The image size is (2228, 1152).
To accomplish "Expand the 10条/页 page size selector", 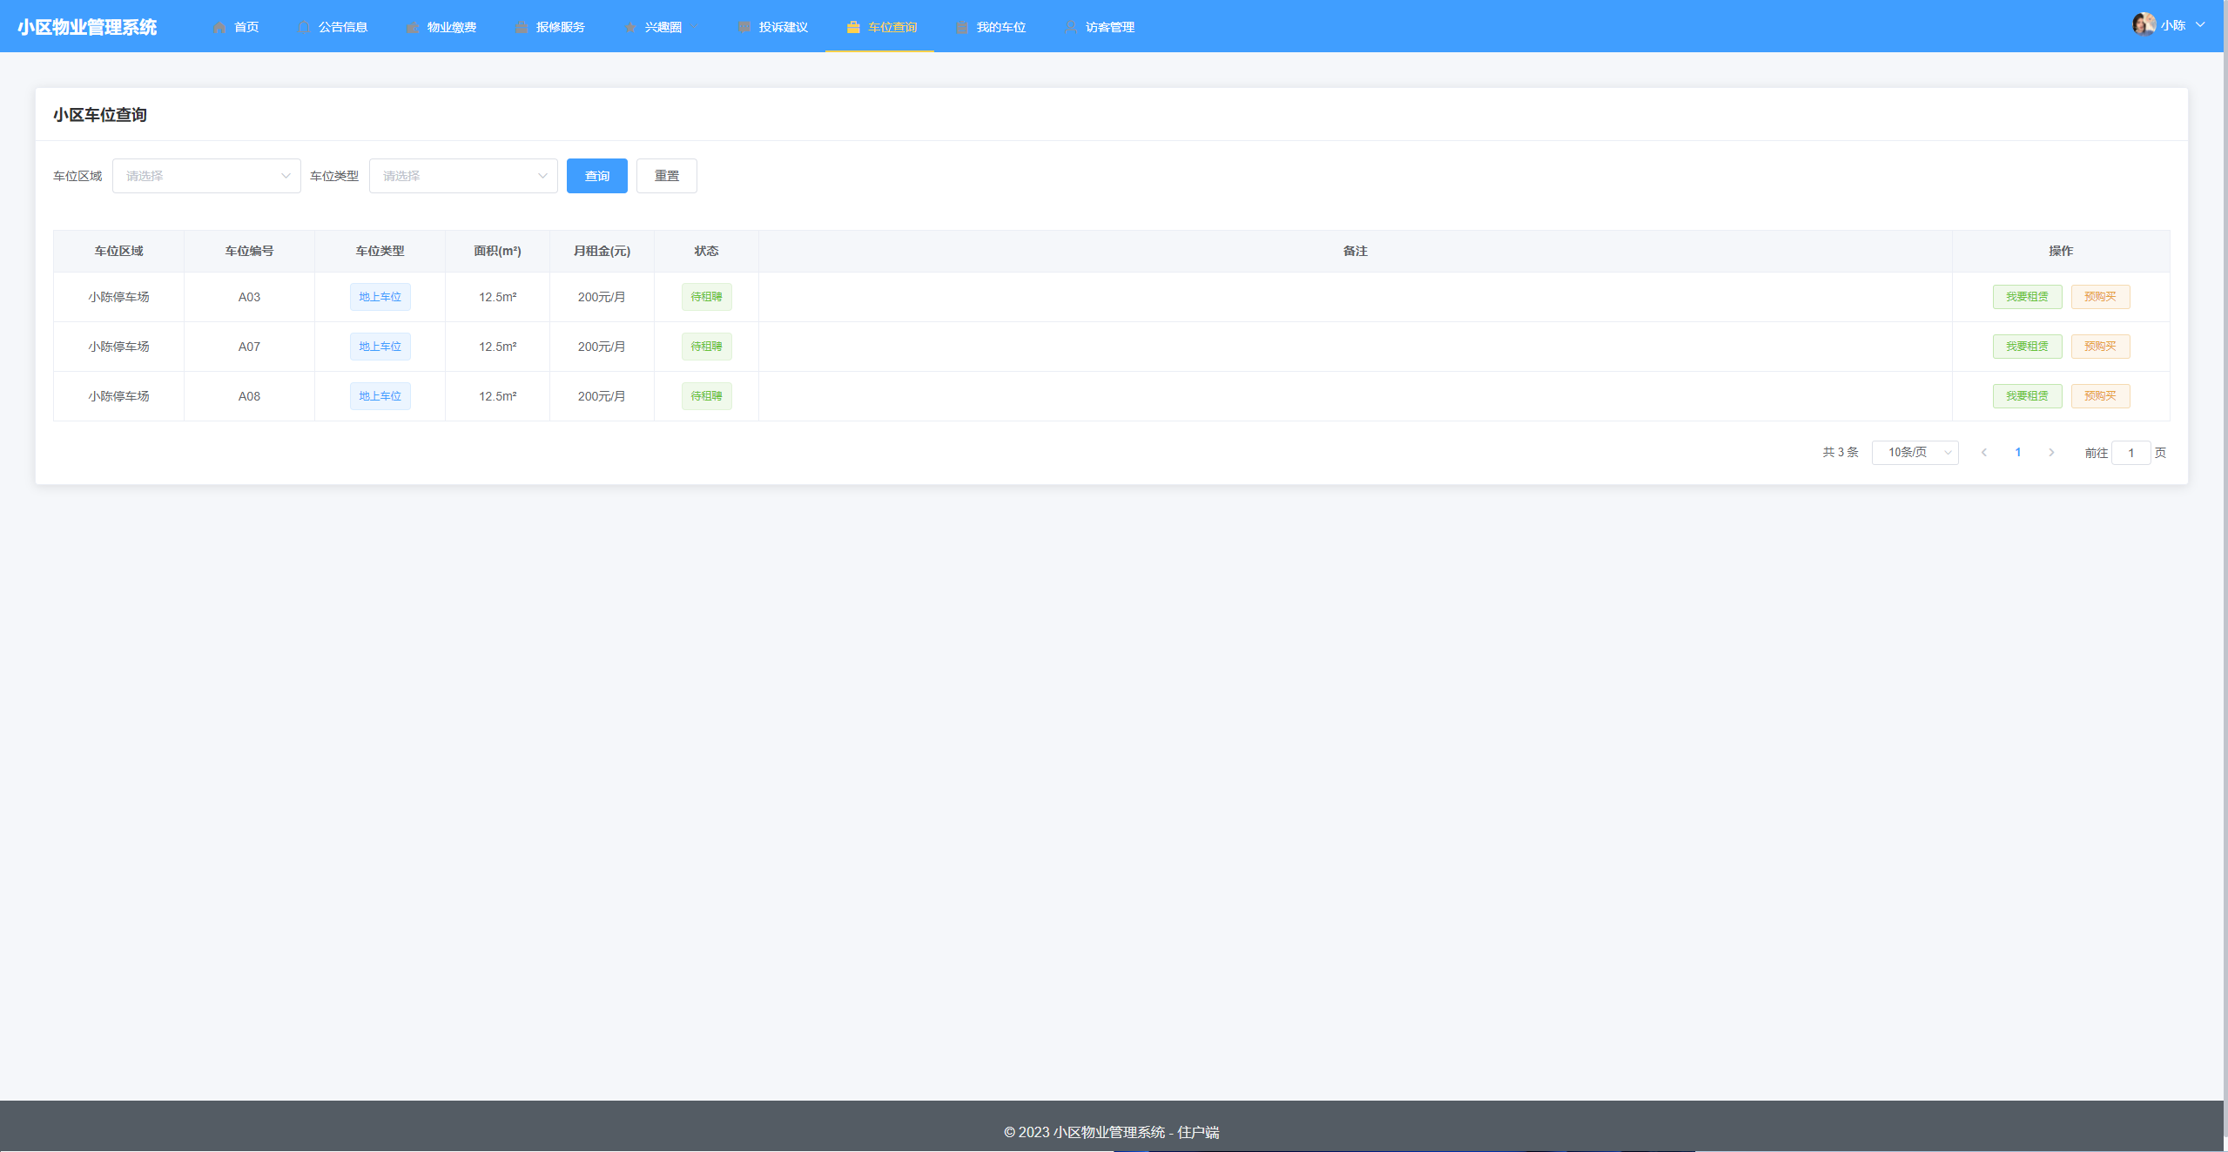I will coord(1915,453).
